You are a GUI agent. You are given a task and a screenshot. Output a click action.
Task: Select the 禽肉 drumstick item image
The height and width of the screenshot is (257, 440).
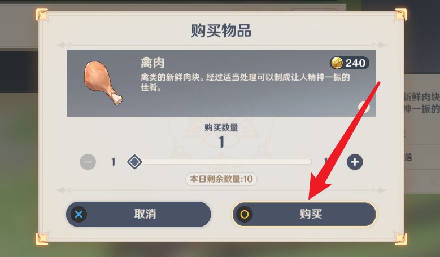pyautogui.click(x=103, y=83)
